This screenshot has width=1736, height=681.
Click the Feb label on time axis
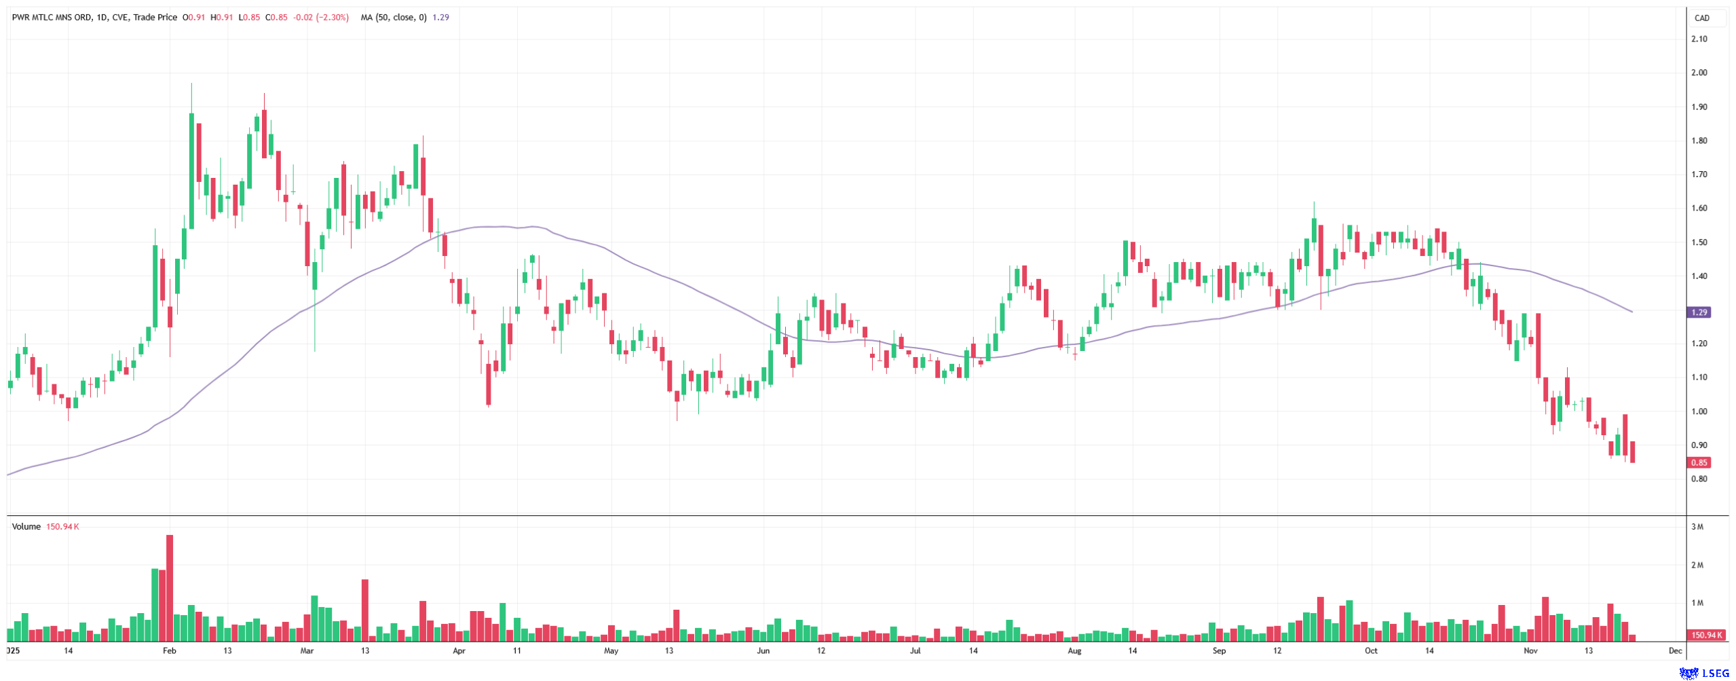point(170,650)
